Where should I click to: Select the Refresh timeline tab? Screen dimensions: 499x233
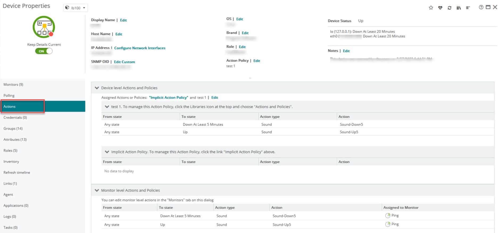pos(43,173)
